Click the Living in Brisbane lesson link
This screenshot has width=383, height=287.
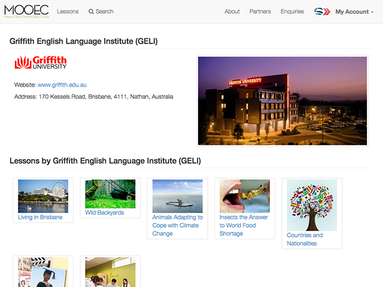tap(40, 217)
